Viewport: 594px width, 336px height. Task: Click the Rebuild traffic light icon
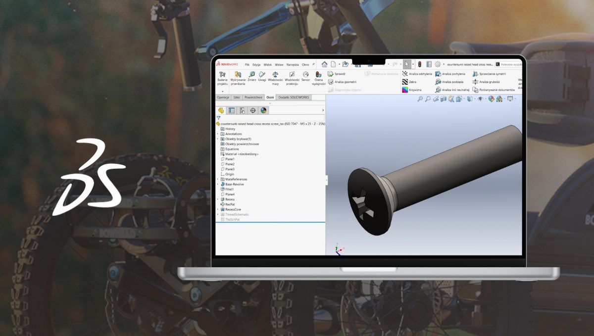click(420, 64)
